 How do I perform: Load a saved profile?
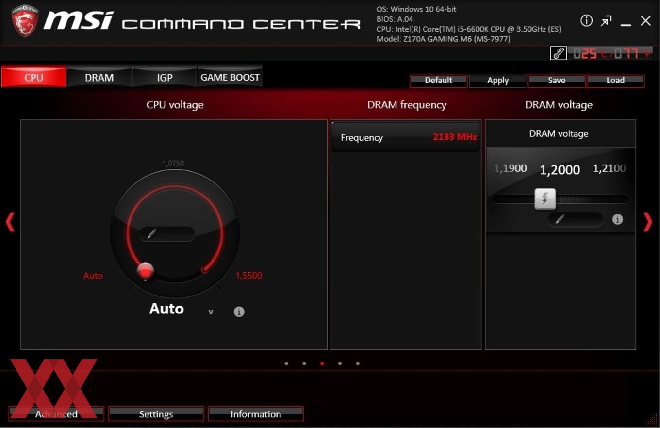click(x=615, y=81)
